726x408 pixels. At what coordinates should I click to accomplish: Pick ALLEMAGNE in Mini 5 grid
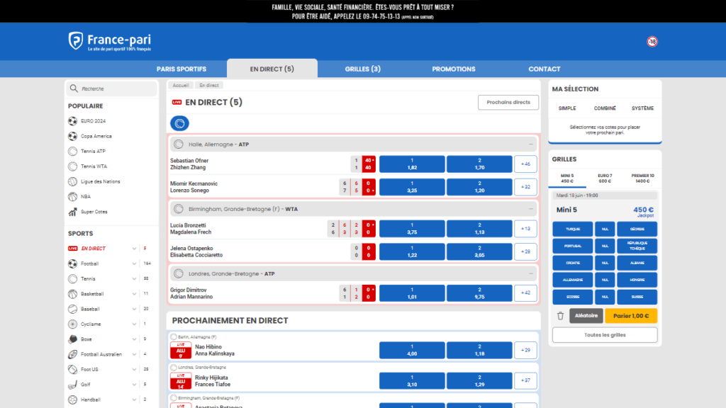[573, 280]
